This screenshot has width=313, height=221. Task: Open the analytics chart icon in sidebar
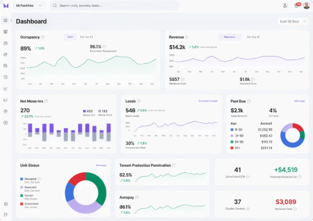pos(5,88)
